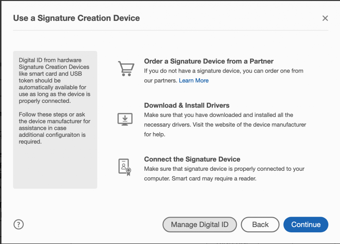Click the download drivers monitor icon
340x244 pixels.
point(125,119)
